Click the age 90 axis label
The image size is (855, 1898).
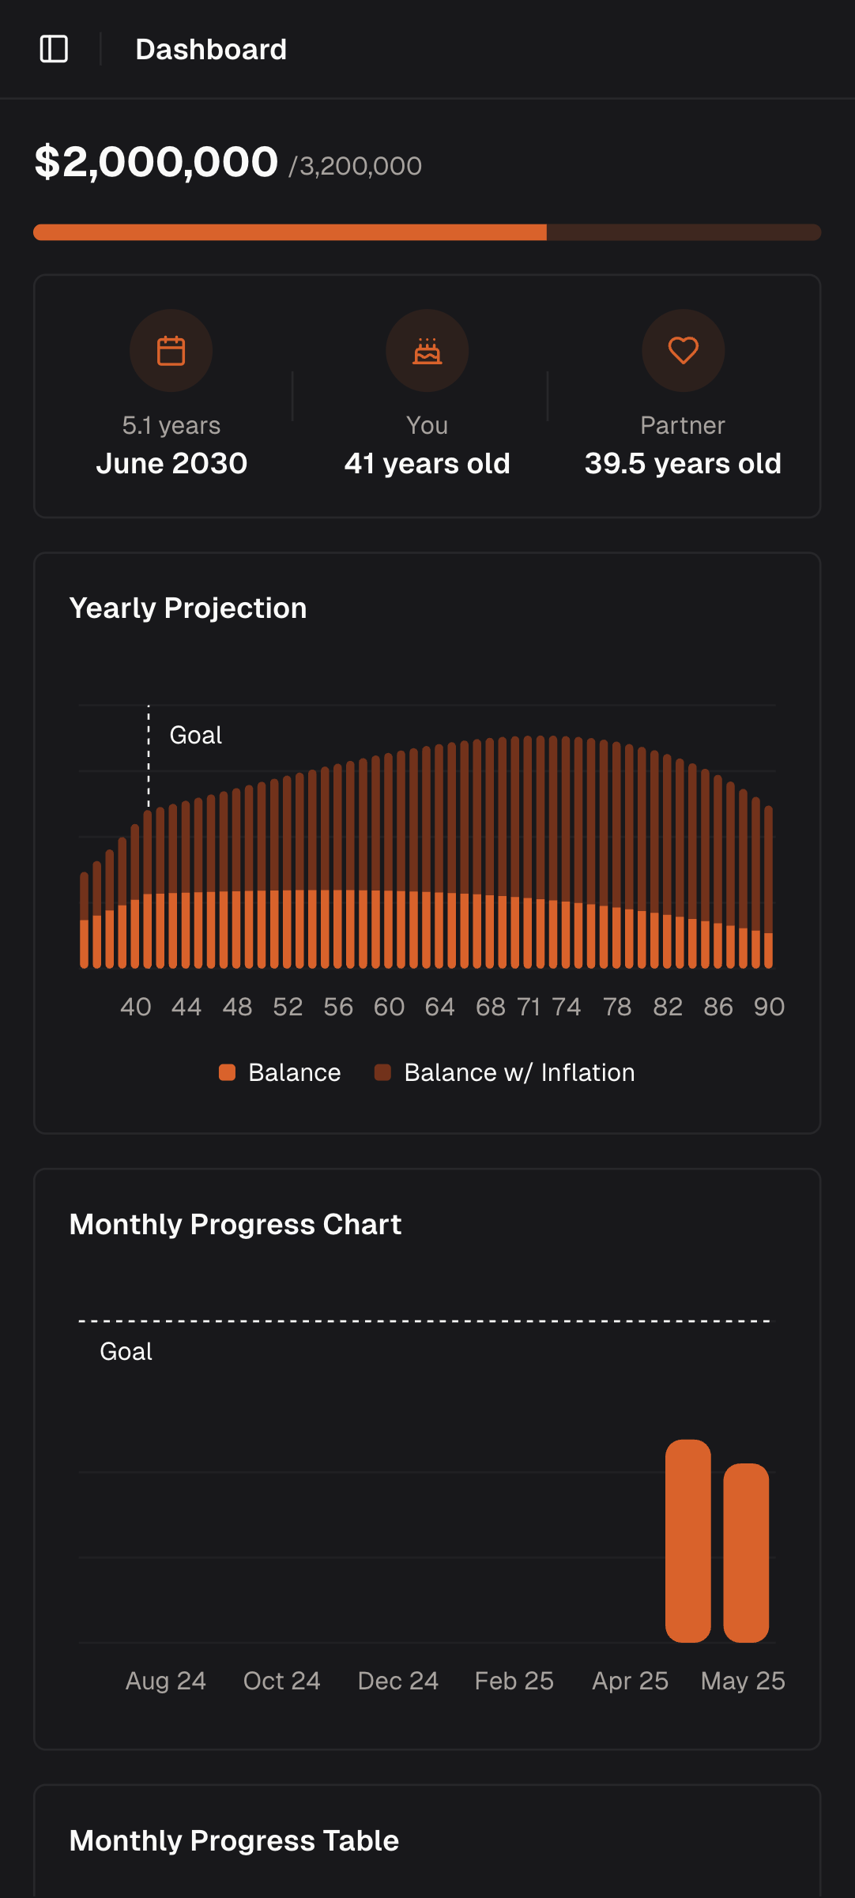(768, 1007)
